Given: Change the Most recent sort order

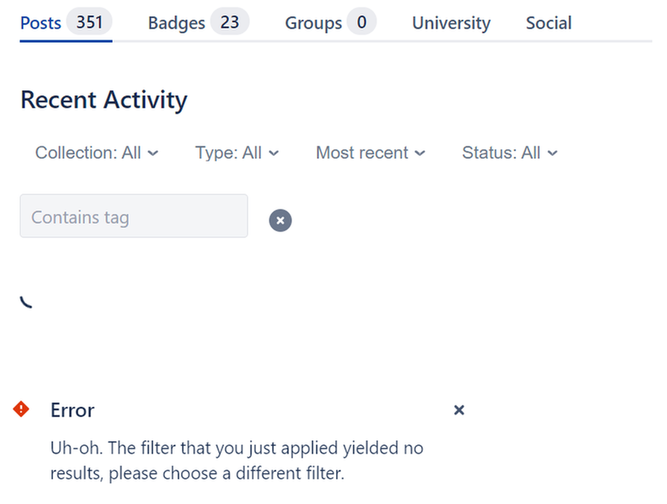Looking at the screenshot, I should click(370, 153).
